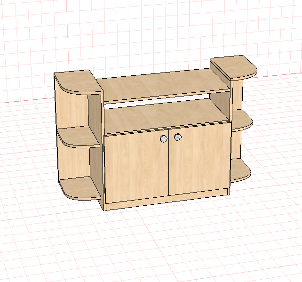Select the bottom rounded shelf on right side
The width and height of the screenshot is (302, 282).
point(241,170)
